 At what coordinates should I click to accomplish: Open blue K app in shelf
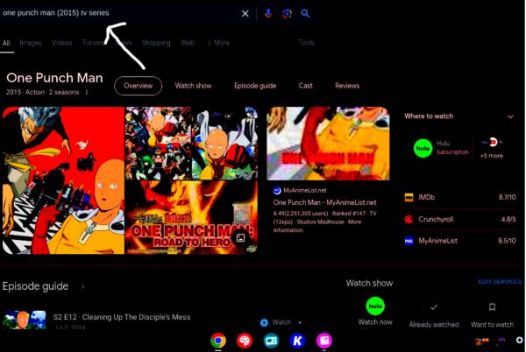coord(297,341)
